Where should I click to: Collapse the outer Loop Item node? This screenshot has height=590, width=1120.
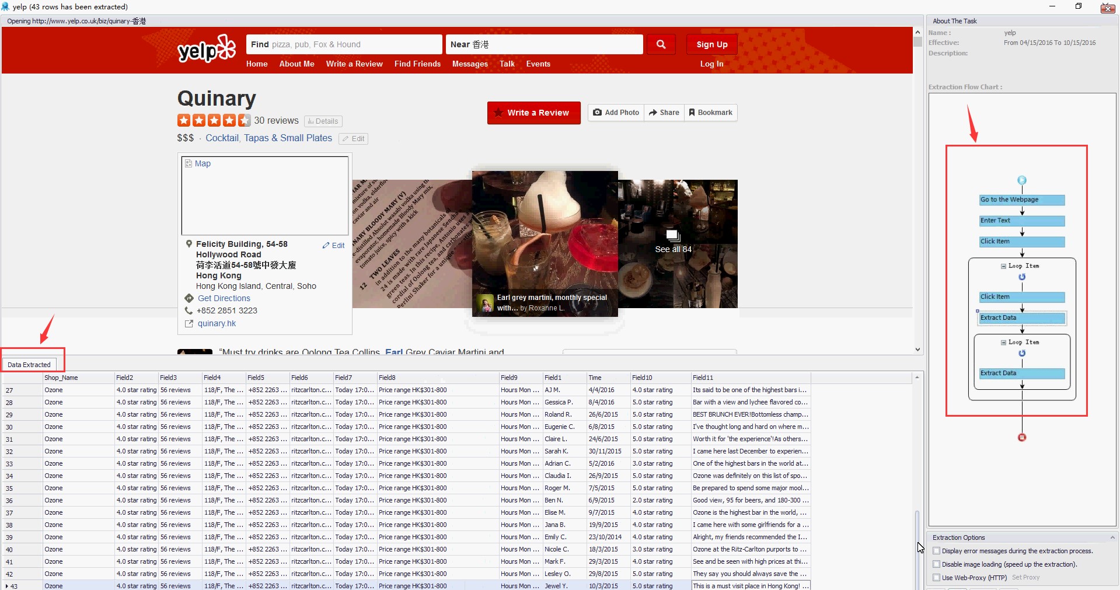[x=1003, y=266]
